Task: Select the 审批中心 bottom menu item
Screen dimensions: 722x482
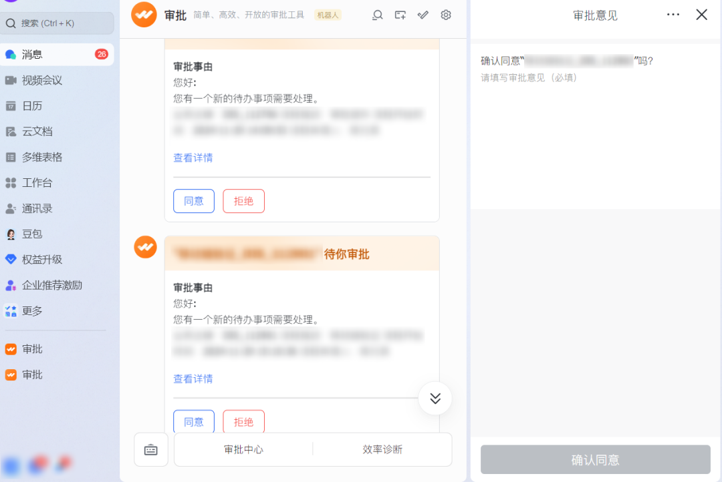Action: pyautogui.click(x=243, y=449)
